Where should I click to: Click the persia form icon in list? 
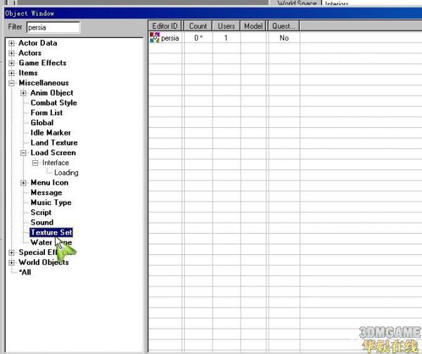click(155, 38)
